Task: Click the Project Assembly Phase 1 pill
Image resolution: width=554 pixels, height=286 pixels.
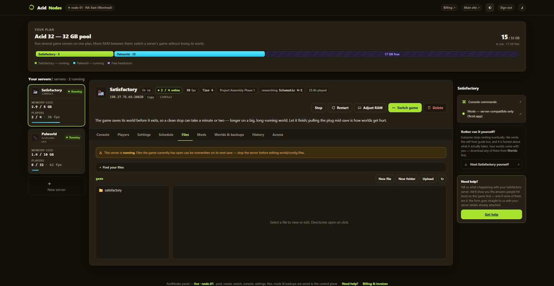Action: coord(237,90)
